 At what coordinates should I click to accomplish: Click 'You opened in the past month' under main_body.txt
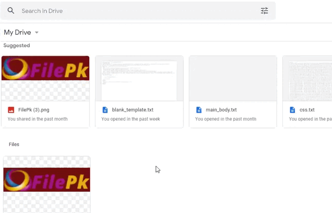coord(226,119)
